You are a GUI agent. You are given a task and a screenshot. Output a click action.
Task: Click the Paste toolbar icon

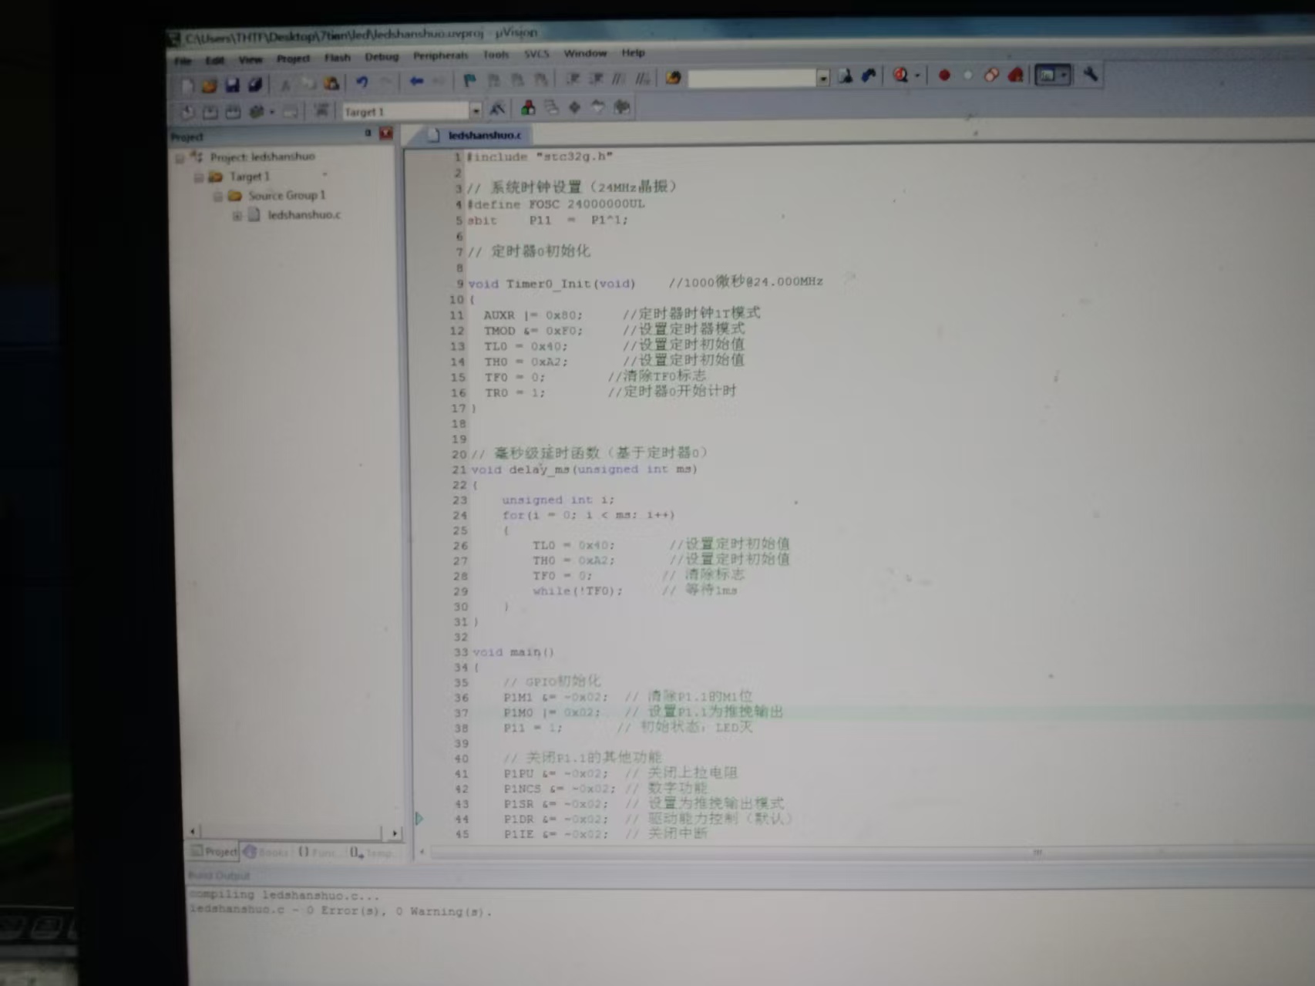[331, 83]
